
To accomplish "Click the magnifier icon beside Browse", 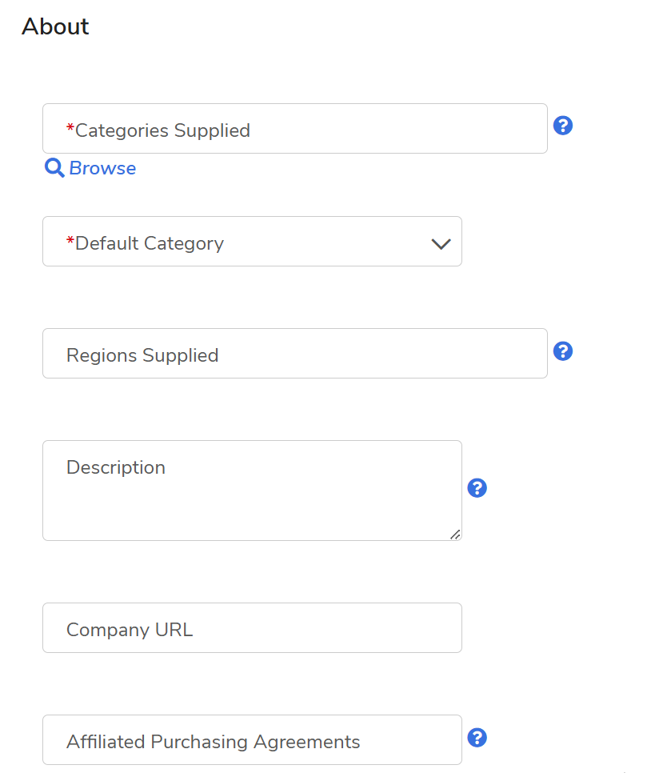I will [54, 168].
